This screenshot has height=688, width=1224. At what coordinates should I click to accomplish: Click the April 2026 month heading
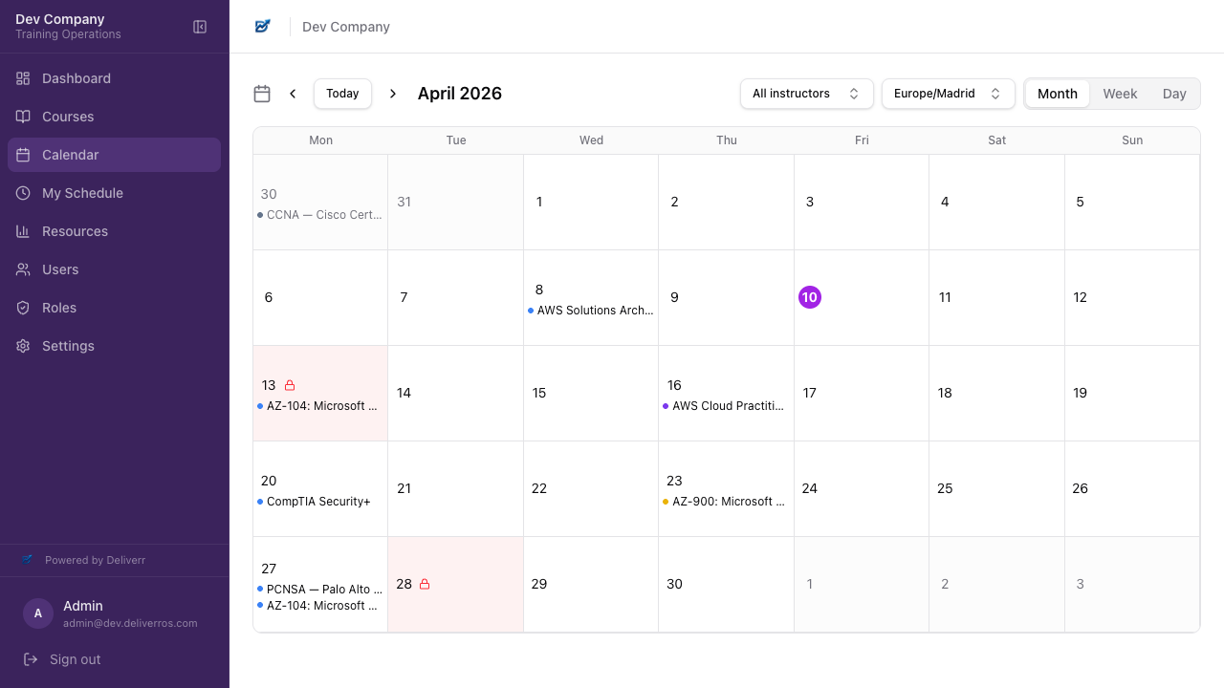[x=460, y=94]
